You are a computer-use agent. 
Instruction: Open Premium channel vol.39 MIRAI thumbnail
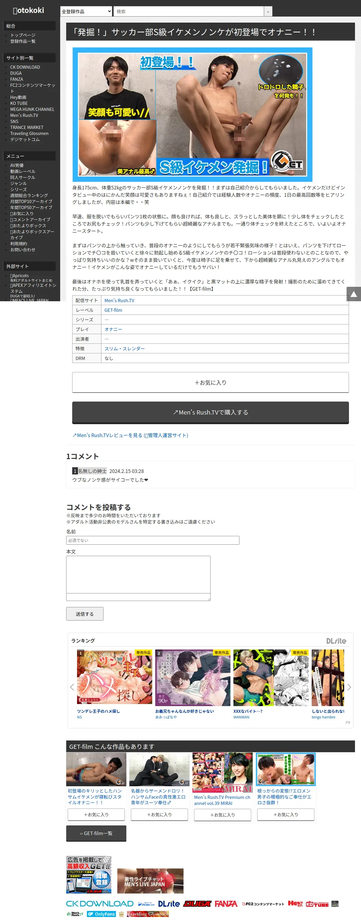pyautogui.click(x=223, y=772)
